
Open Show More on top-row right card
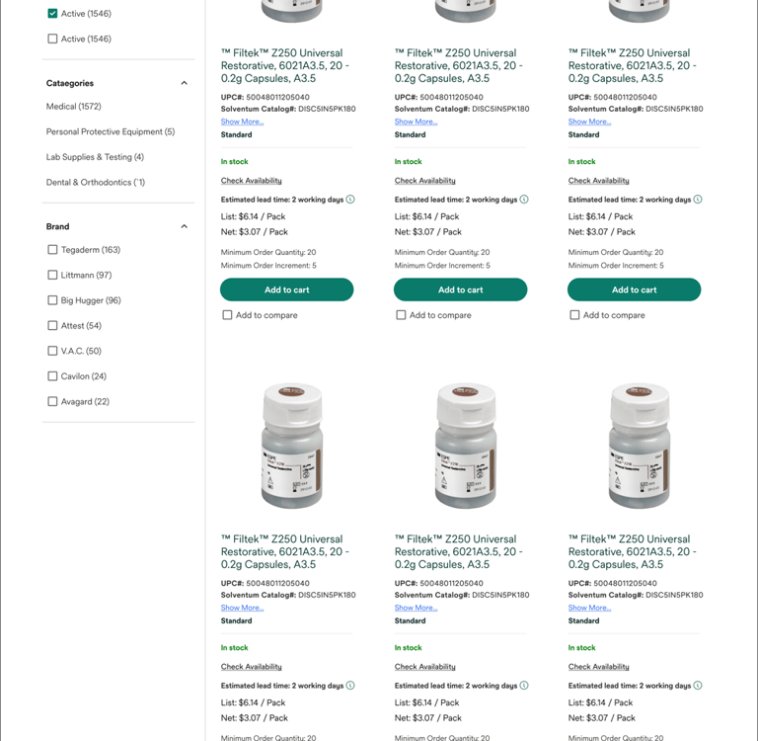pos(589,122)
